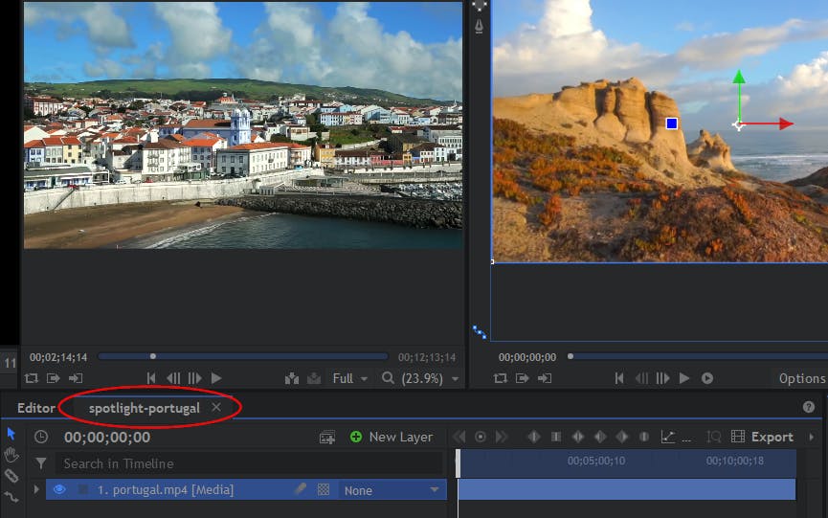Click the Viewer scrubber bar

pos(697,356)
